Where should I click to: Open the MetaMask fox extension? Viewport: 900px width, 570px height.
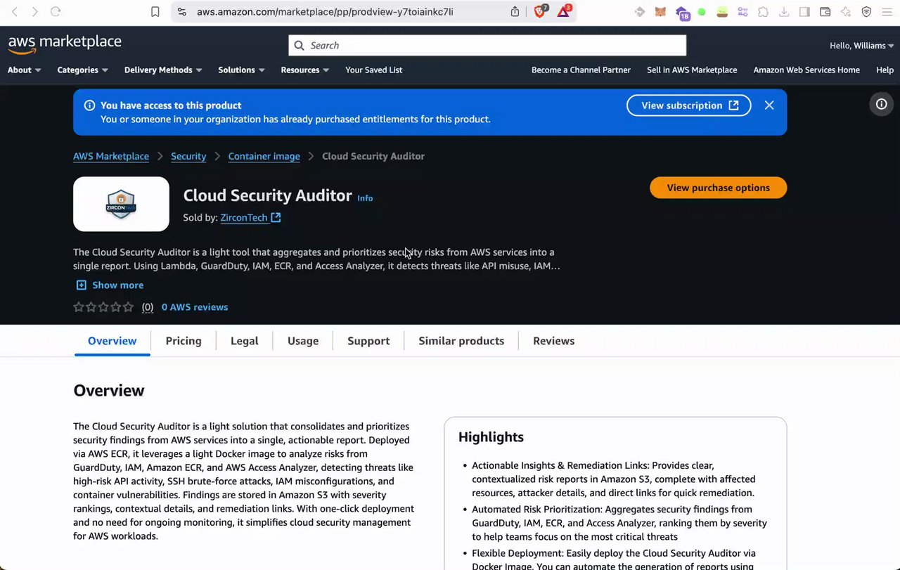(660, 11)
